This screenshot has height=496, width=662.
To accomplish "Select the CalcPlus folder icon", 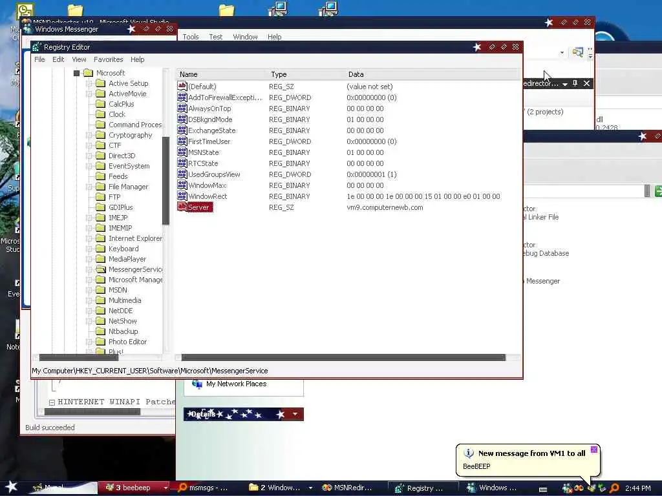I will tap(100, 104).
